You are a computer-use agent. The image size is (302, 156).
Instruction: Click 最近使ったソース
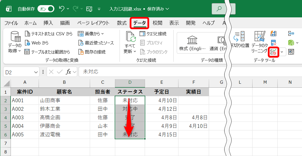[96, 43]
